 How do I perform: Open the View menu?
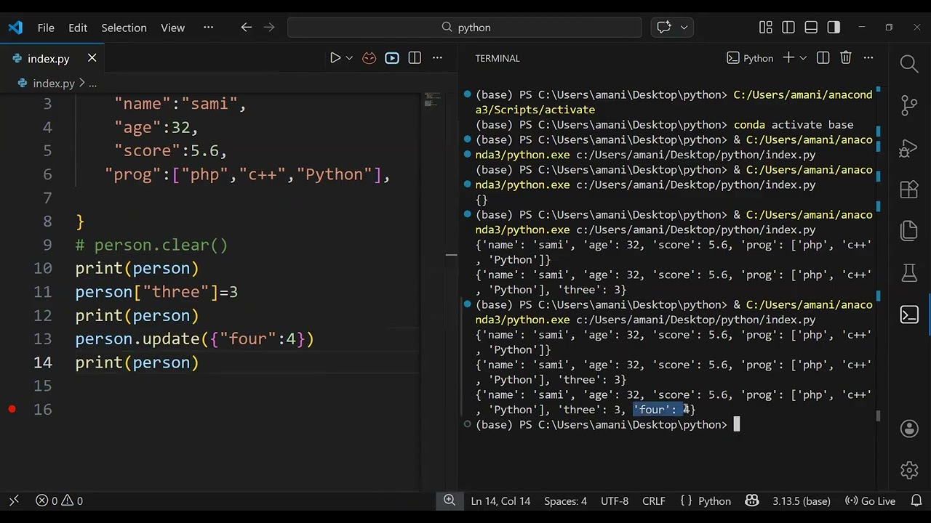172,28
